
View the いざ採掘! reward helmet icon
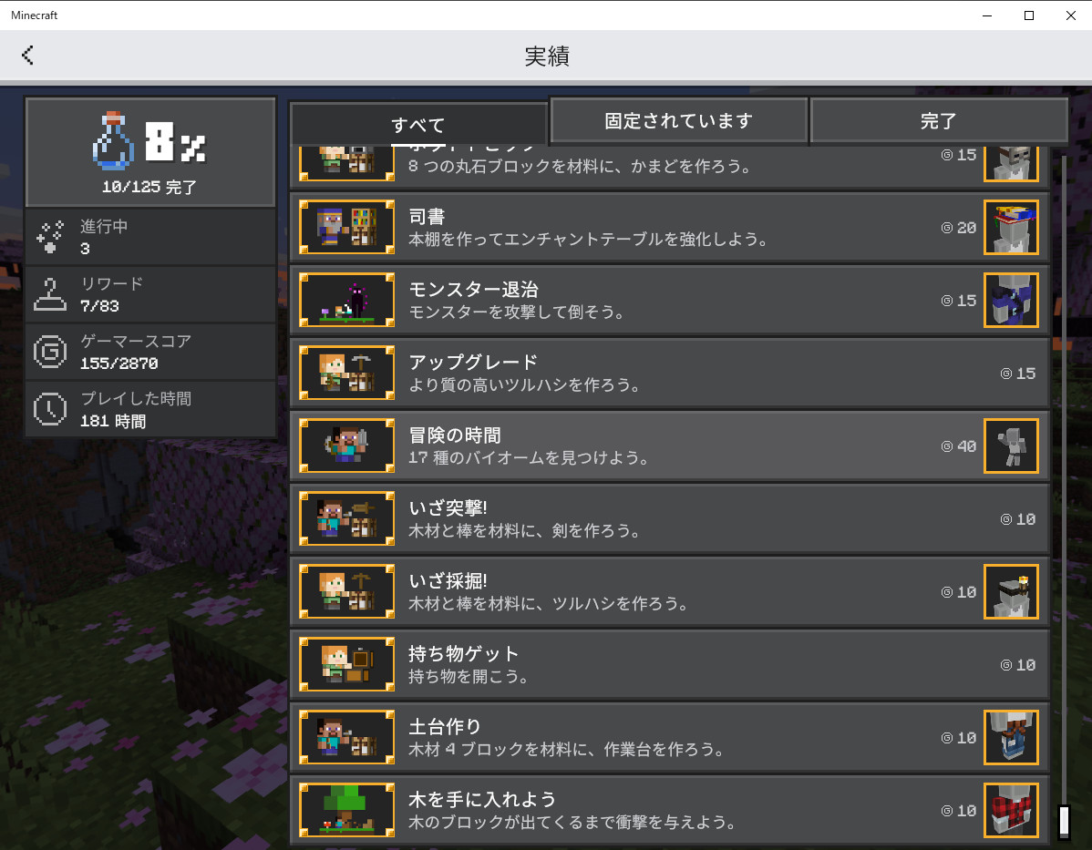click(x=1011, y=591)
